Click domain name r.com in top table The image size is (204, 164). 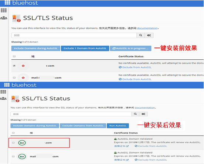pos(50,66)
